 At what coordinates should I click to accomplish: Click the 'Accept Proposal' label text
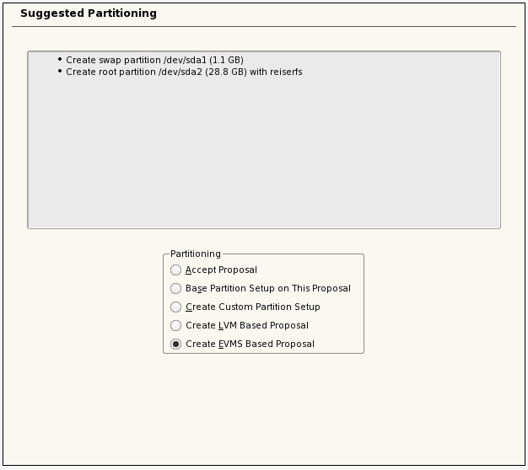click(x=221, y=270)
